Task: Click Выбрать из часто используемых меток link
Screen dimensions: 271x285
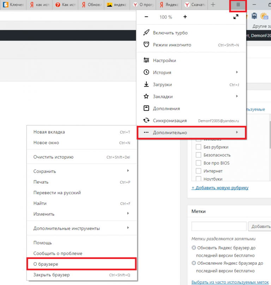Action: tap(230, 282)
